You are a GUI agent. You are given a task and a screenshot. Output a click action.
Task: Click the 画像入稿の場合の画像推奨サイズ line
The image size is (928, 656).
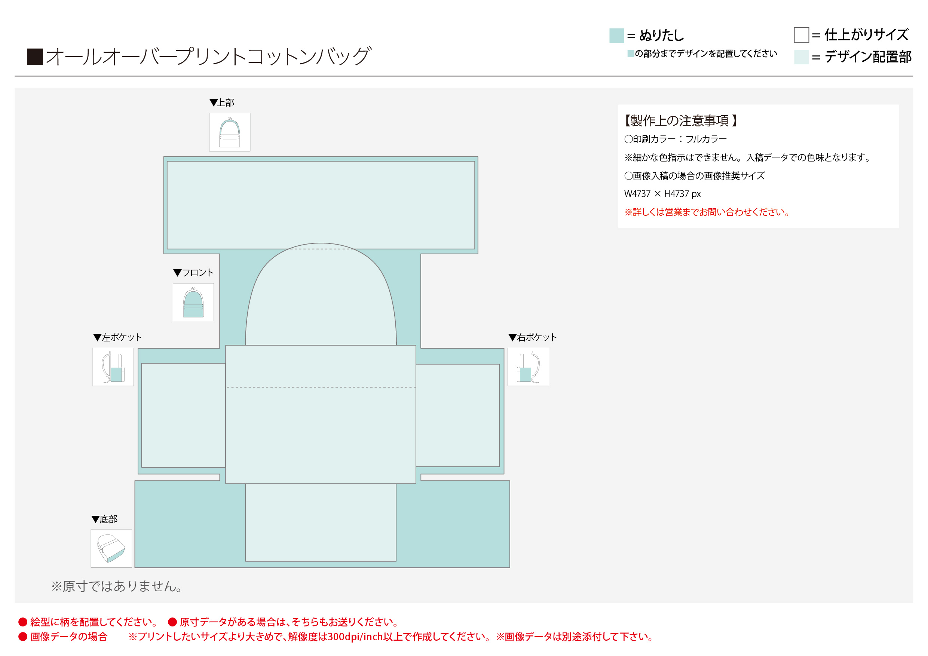[x=694, y=176]
